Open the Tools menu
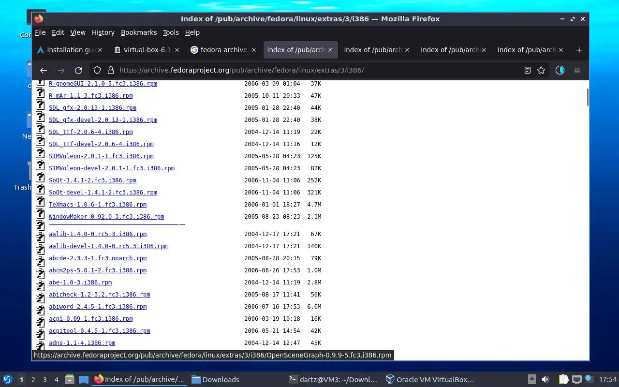Viewport: 619px width, 387px height. [x=171, y=32]
